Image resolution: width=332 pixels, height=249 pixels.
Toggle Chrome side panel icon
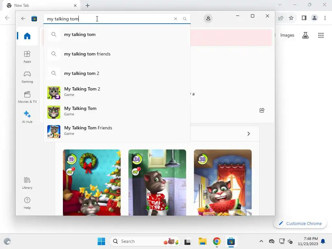point(304,18)
